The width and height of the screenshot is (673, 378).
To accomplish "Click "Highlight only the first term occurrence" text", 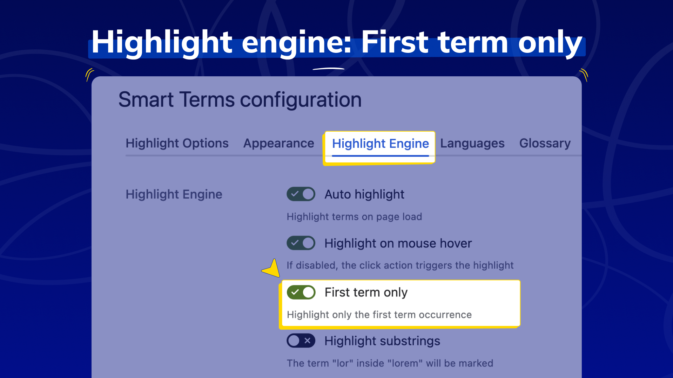I will click(x=379, y=315).
